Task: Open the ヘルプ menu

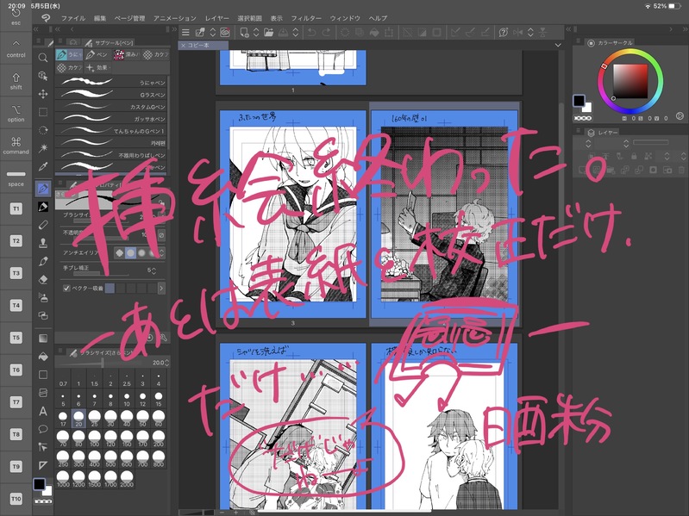Action: pos(378,18)
